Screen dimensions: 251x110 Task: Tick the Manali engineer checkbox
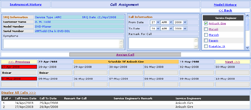tap(206, 29)
